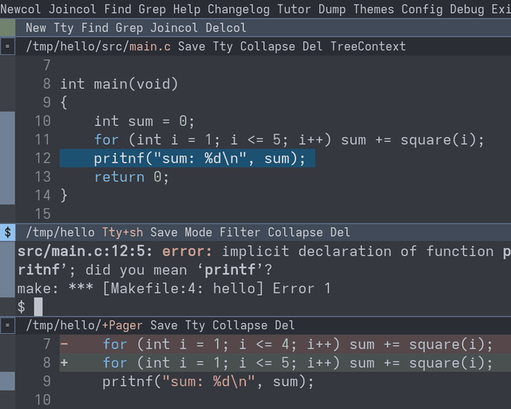
Task: Click the /tmp/hello path in the terminal tag
Action: (x=61, y=232)
